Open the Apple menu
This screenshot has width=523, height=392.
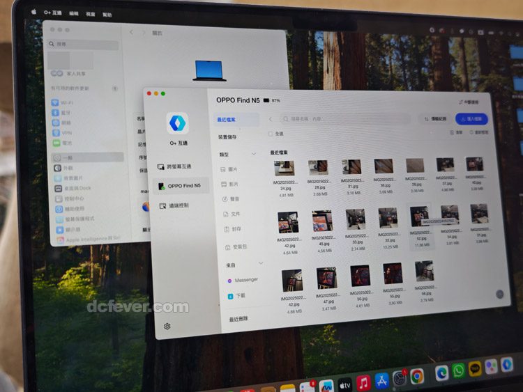click(x=33, y=12)
